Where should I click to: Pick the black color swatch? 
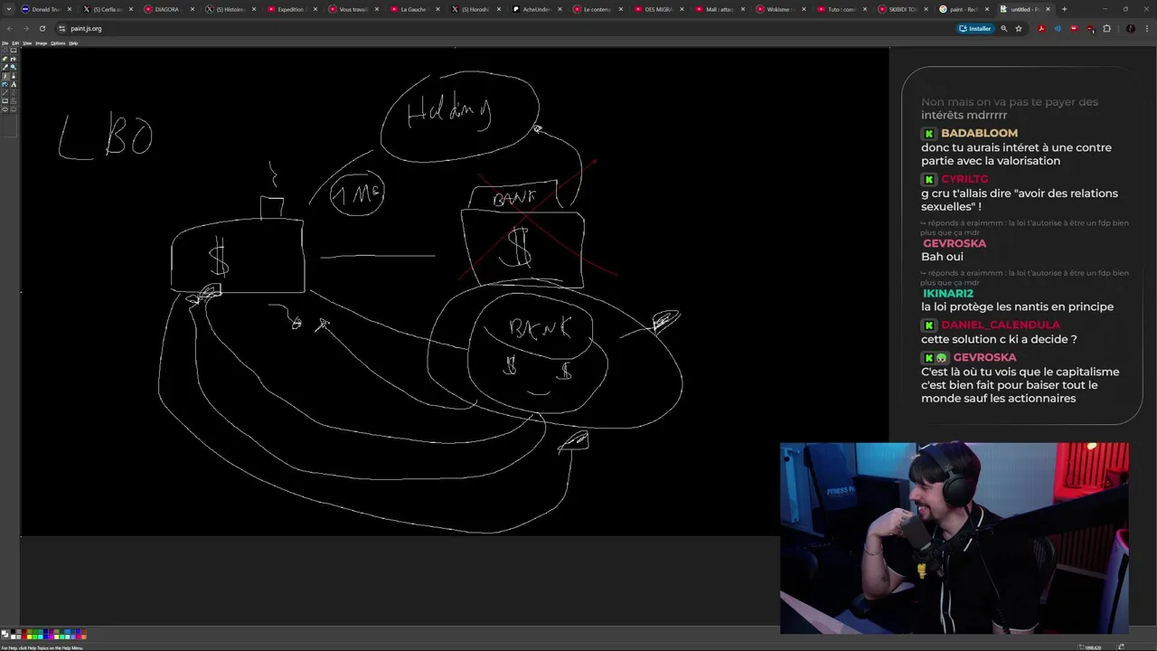tap(13, 631)
